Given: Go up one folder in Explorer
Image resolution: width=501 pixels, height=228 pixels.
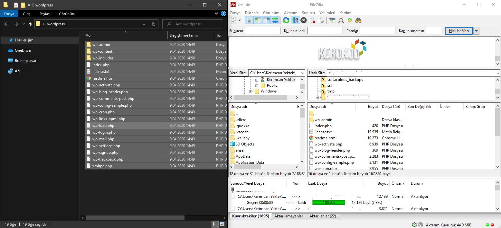Looking at the screenshot, I should point(30,24).
